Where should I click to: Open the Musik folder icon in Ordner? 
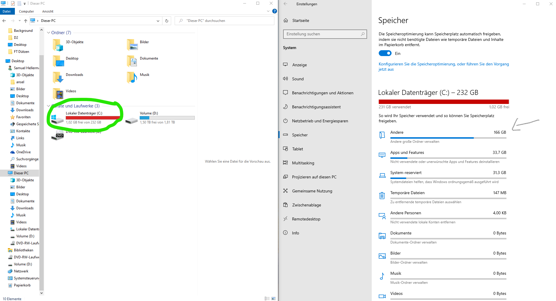[x=132, y=78]
